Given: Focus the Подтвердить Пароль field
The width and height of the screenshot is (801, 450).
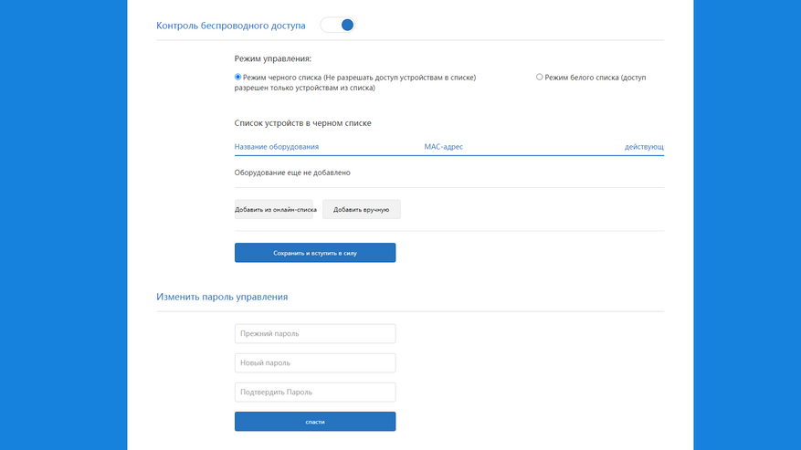Looking at the screenshot, I should coord(315,392).
